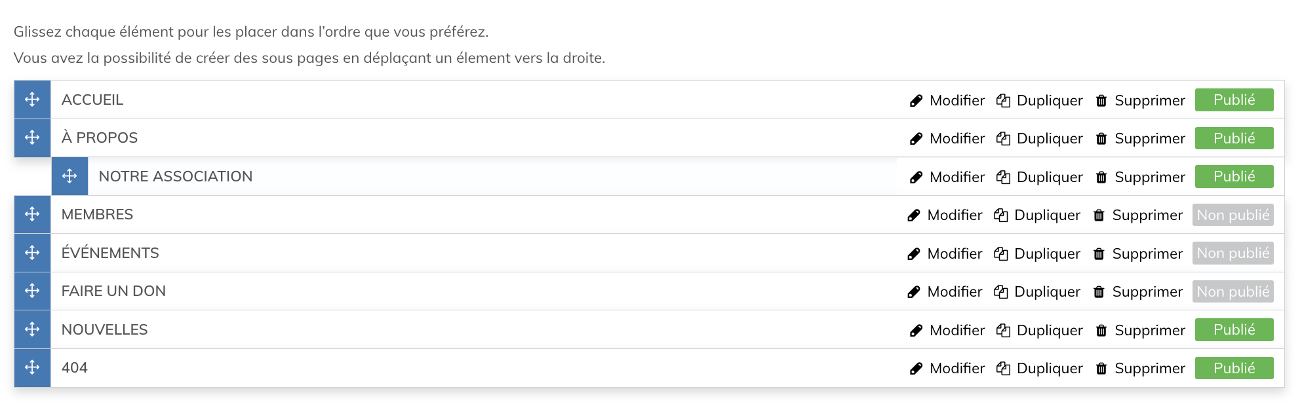Select the NOTRE ASSOCIATION sub-page title

pos(175,177)
